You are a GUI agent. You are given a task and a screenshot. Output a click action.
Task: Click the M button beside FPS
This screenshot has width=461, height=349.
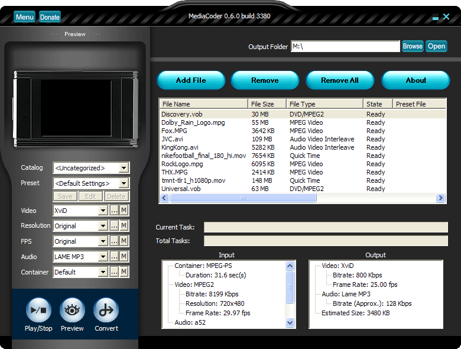pos(124,241)
